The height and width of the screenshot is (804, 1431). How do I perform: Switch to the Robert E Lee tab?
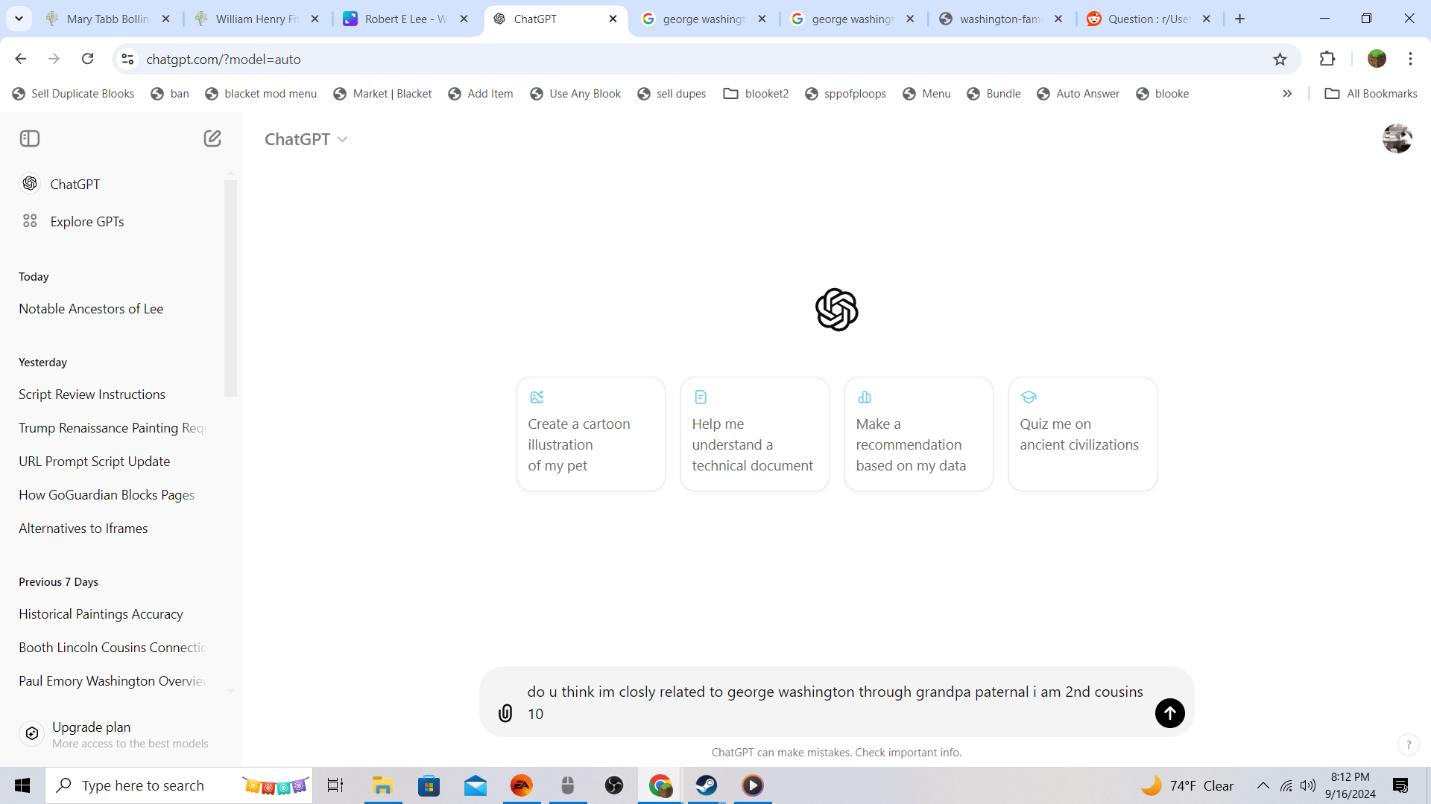(406, 19)
